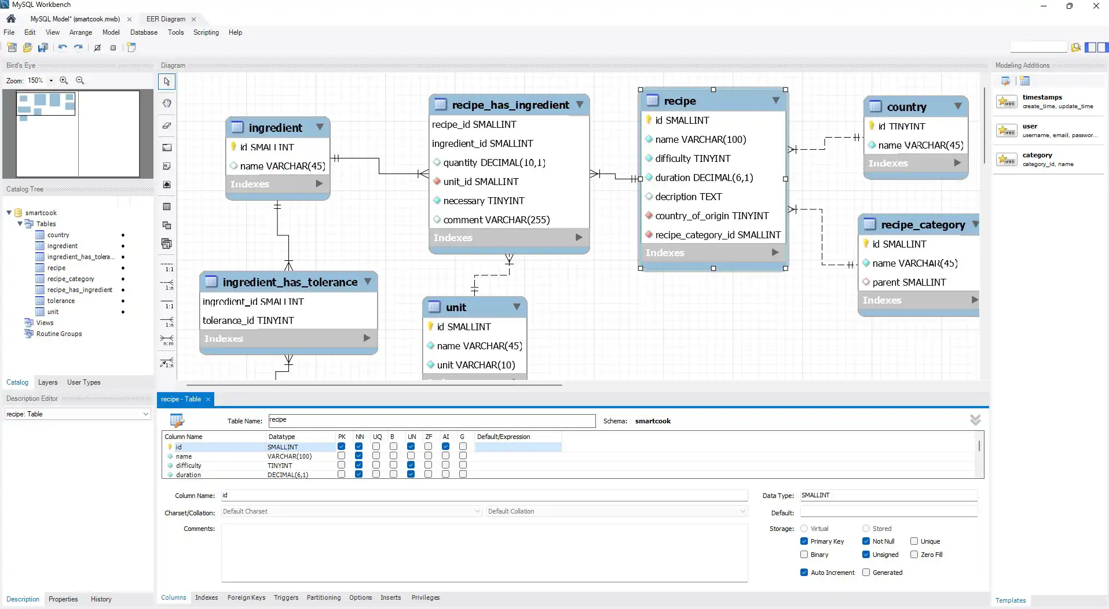Switch to the History tab
The image size is (1109, 609).
(x=101, y=599)
